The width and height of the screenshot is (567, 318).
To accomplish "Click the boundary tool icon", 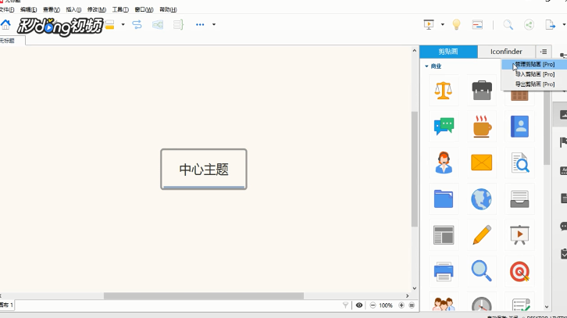I will (158, 24).
